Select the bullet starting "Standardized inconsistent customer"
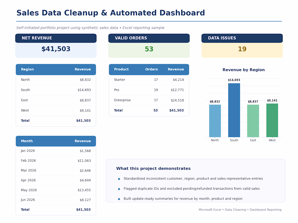The height and width of the screenshot is (223, 298). coord(193,179)
